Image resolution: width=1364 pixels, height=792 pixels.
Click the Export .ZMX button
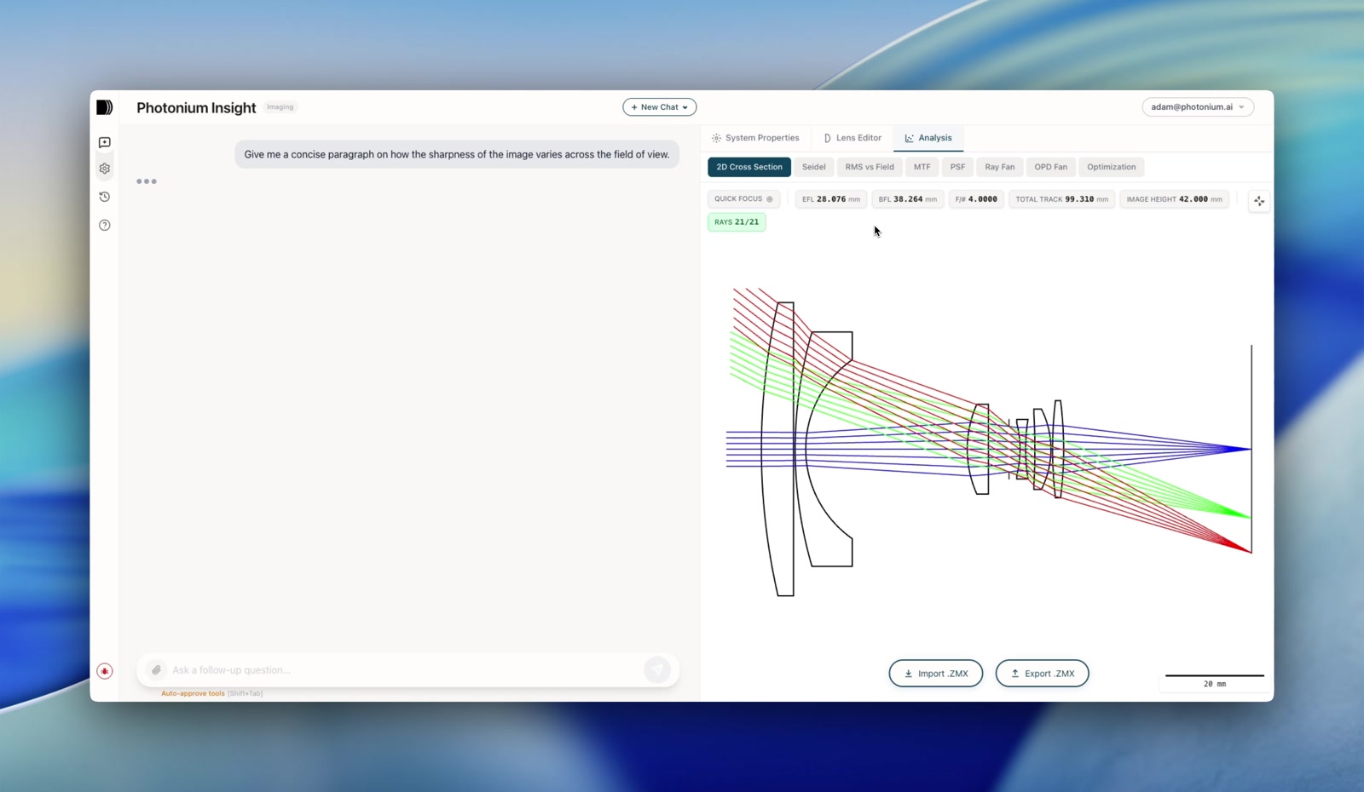[1043, 674]
